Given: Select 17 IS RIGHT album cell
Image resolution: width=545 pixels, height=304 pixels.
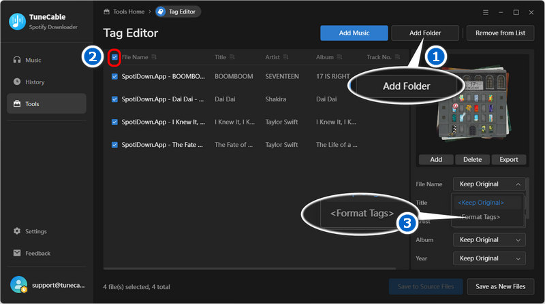Looking at the screenshot, I should (x=332, y=76).
